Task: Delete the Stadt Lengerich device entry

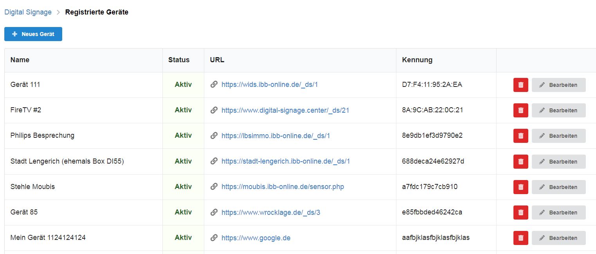Action: (x=520, y=161)
